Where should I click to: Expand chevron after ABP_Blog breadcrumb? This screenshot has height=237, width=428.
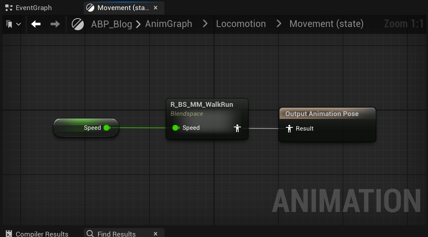[138, 24]
